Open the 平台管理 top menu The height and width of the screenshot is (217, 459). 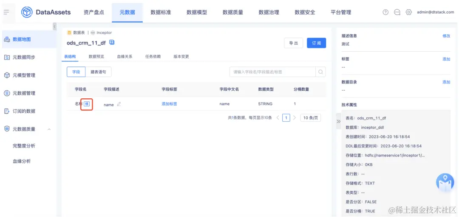pos(341,12)
